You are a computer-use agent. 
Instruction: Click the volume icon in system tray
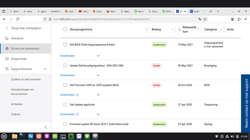232,136
